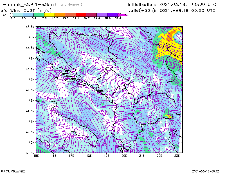The height and width of the screenshot is (173, 225).
Task: Click the 45.5N latitude label
Action: tap(30, 27)
